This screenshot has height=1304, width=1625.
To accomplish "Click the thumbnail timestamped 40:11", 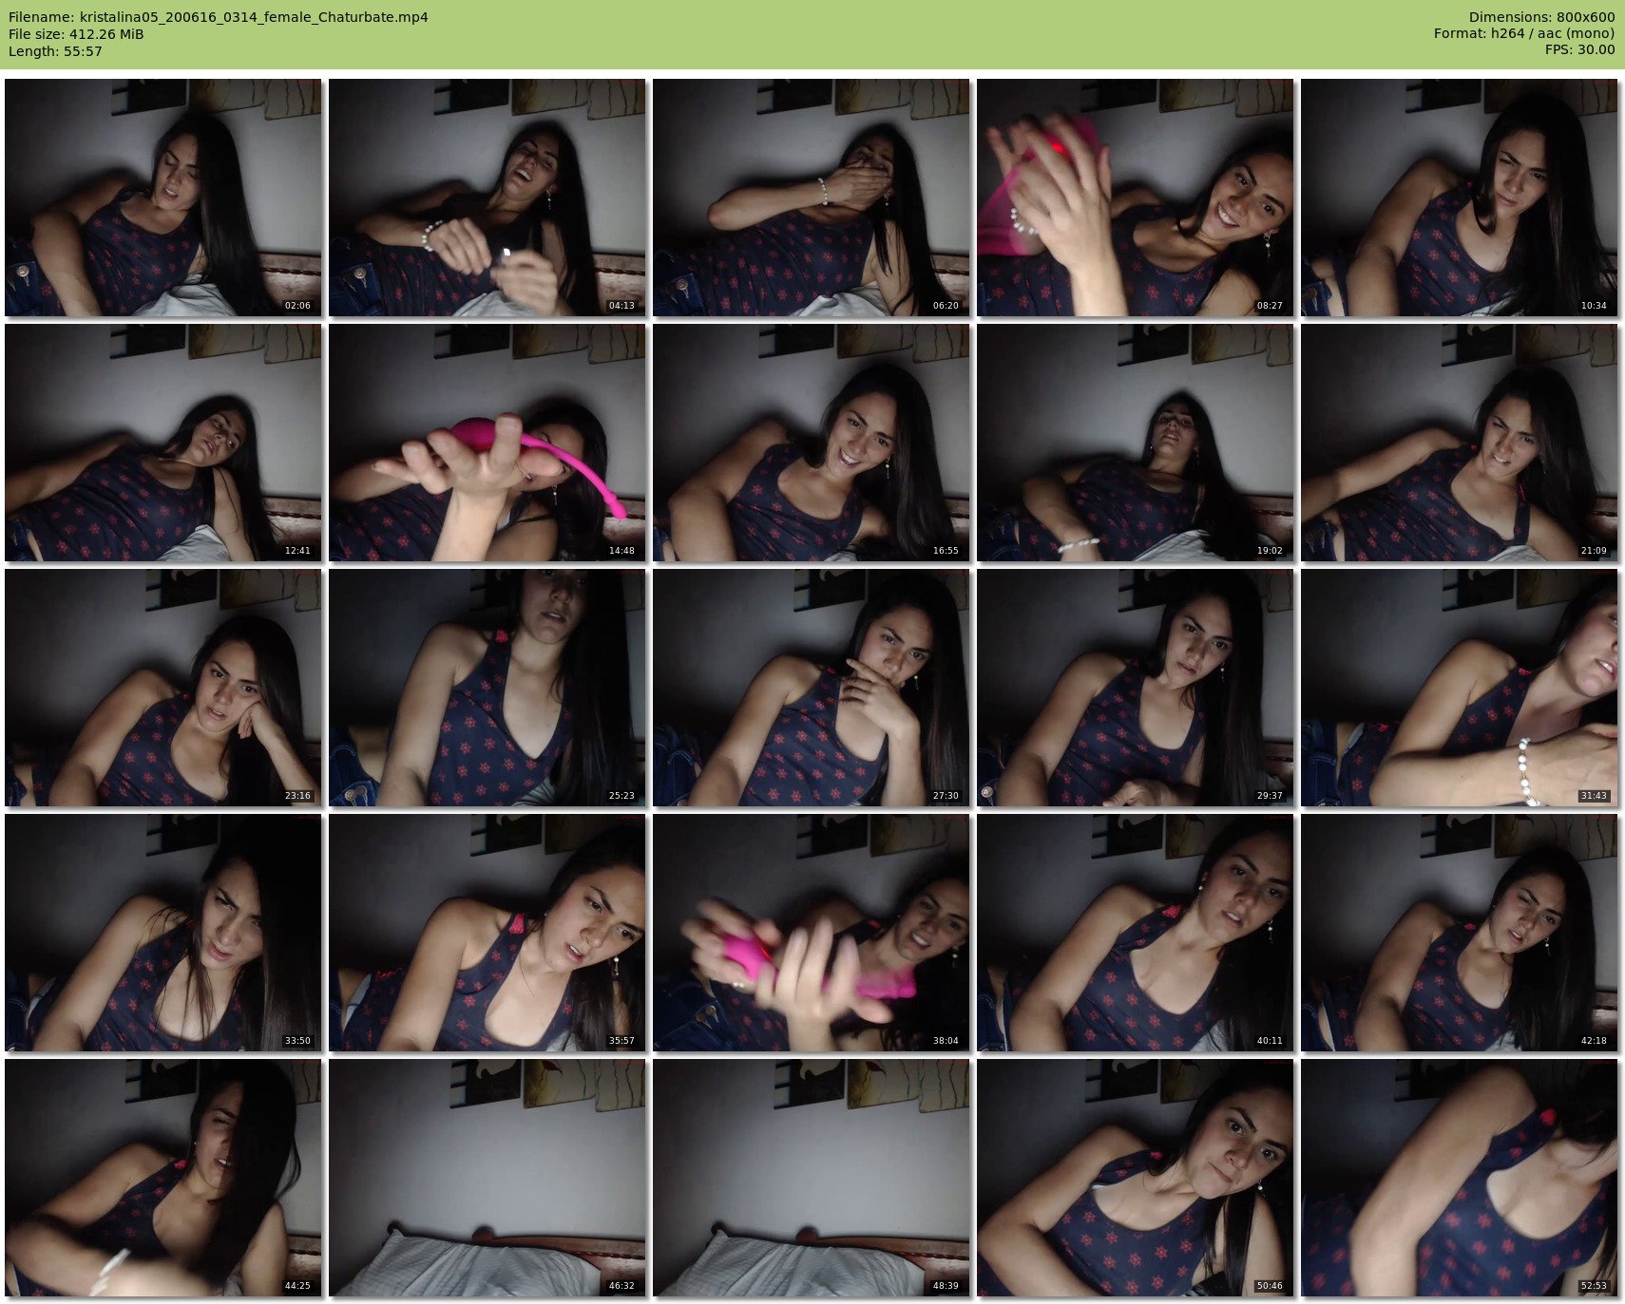I will (x=1136, y=933).
